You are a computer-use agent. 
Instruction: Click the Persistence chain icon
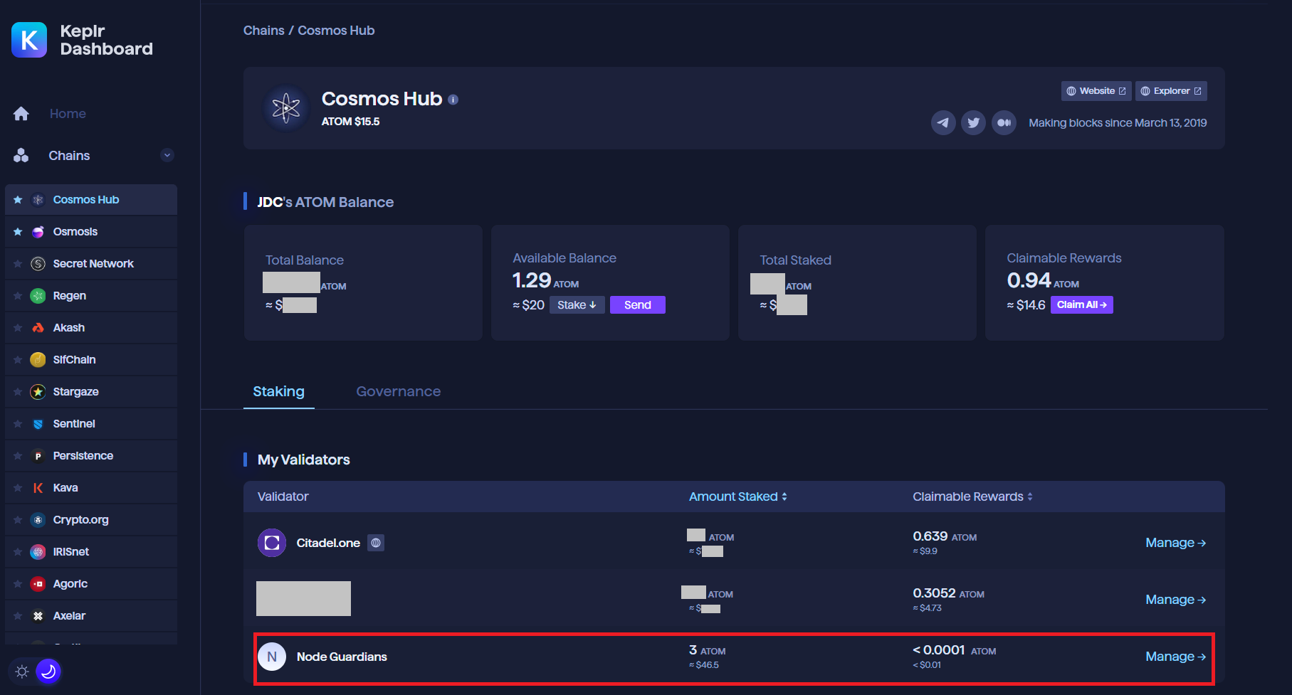(x=38, y=456)
